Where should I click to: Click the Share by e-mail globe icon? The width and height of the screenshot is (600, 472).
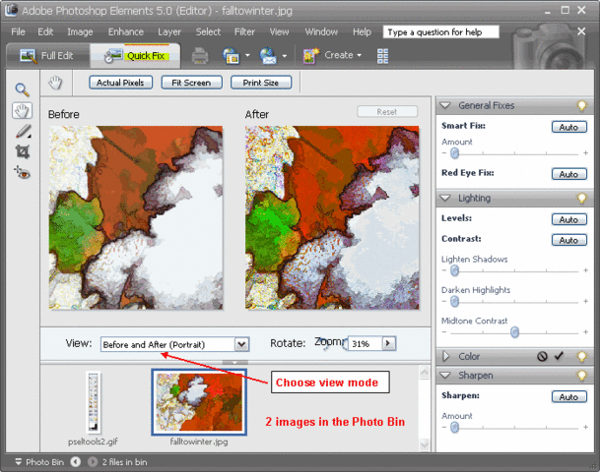[268, 56]
